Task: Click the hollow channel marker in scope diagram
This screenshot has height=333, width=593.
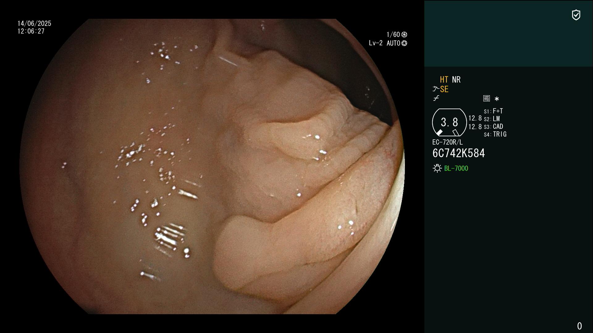Action: click(456, 133)
